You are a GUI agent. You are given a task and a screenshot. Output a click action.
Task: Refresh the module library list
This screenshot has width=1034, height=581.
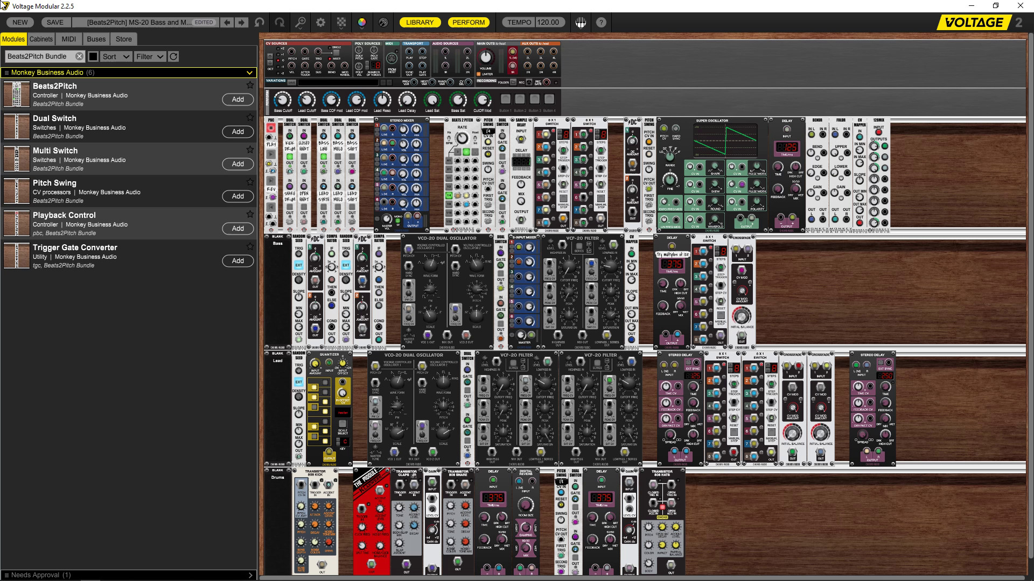173,56
